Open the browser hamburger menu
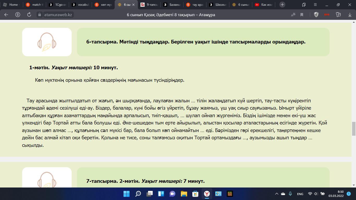This screenshot has width=356, height=200. 315,4
